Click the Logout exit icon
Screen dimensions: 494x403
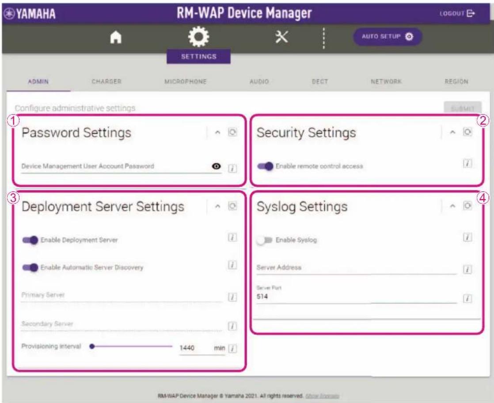click(471, 13)
